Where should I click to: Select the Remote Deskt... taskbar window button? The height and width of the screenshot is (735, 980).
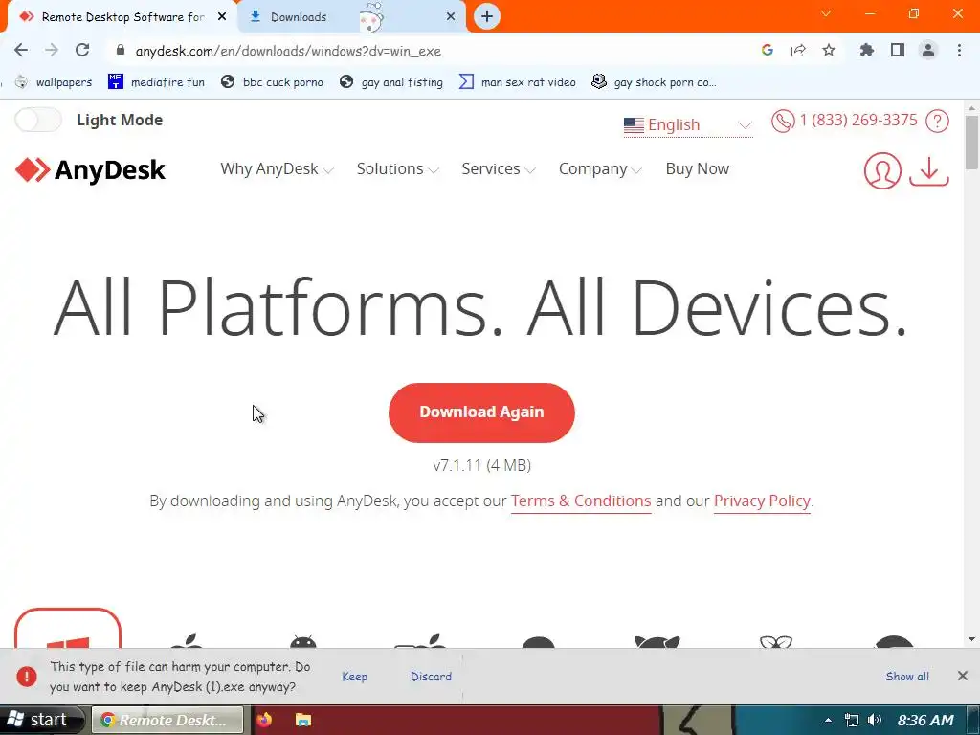(167, 720)
